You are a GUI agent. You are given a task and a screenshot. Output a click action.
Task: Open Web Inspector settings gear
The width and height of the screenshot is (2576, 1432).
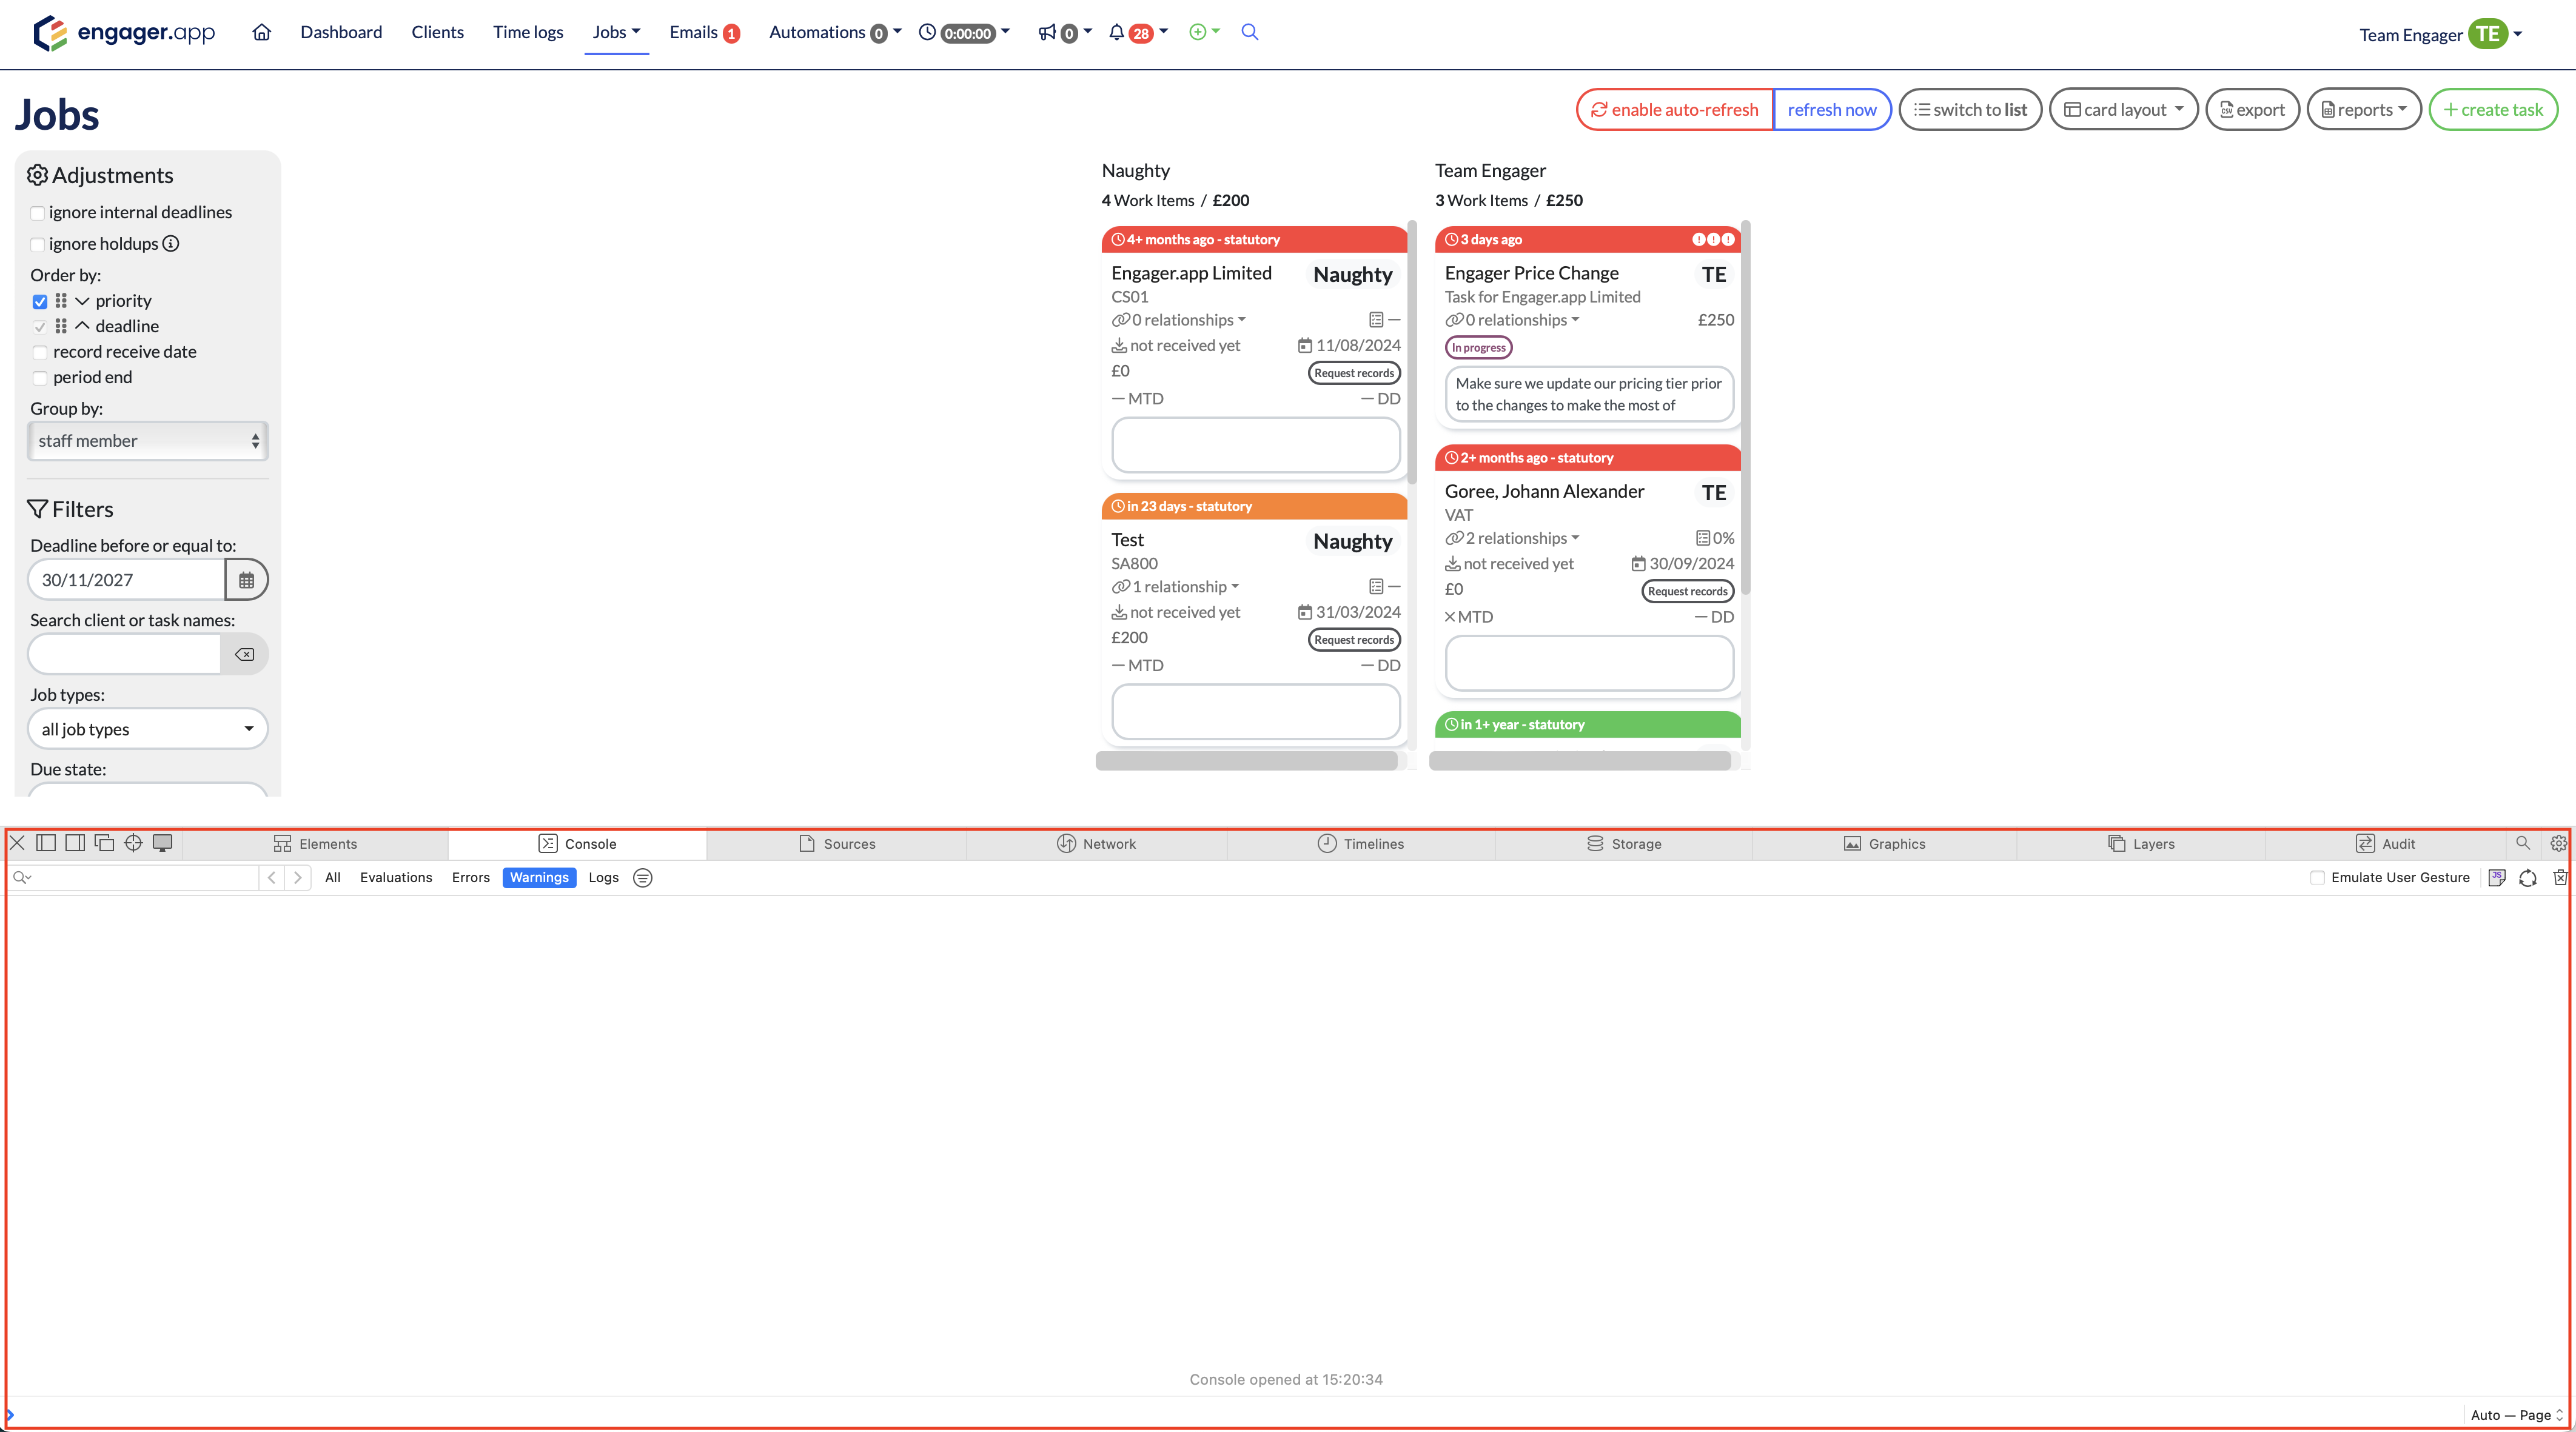2558,843
